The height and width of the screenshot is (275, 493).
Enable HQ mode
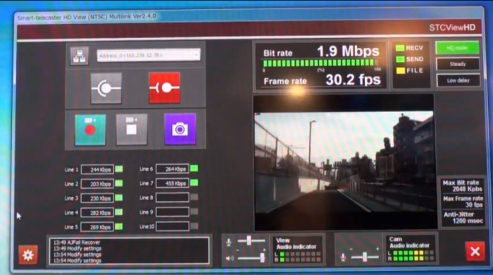coord(458,48)
